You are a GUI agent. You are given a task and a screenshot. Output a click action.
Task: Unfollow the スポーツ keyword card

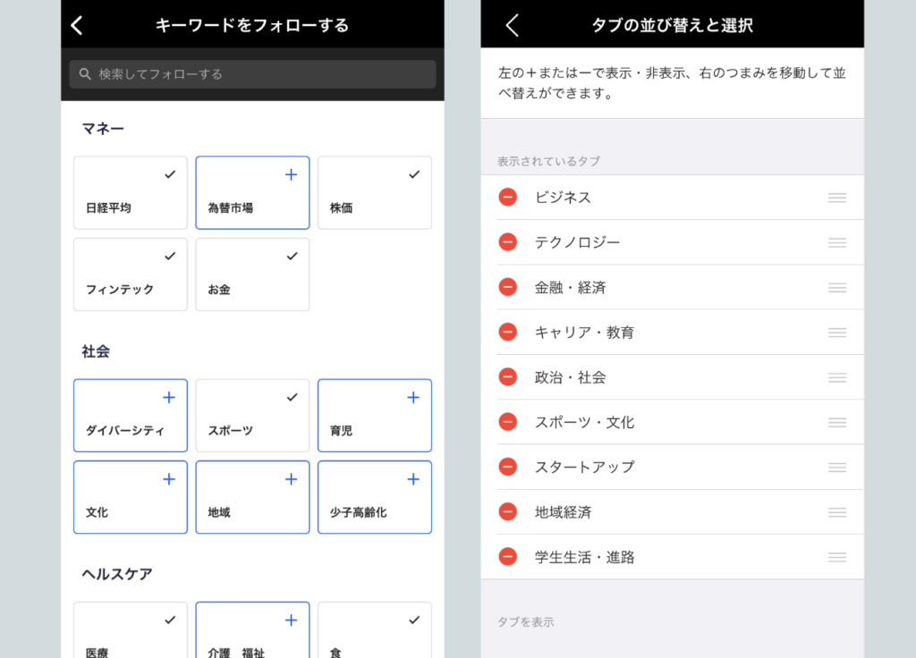pyautogui.click(x=252, y=416)
